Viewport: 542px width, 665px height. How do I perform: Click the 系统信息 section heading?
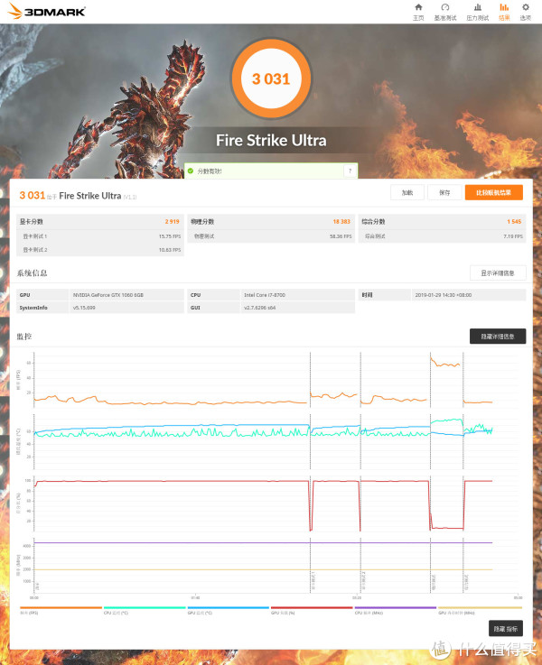pos(32,272)
